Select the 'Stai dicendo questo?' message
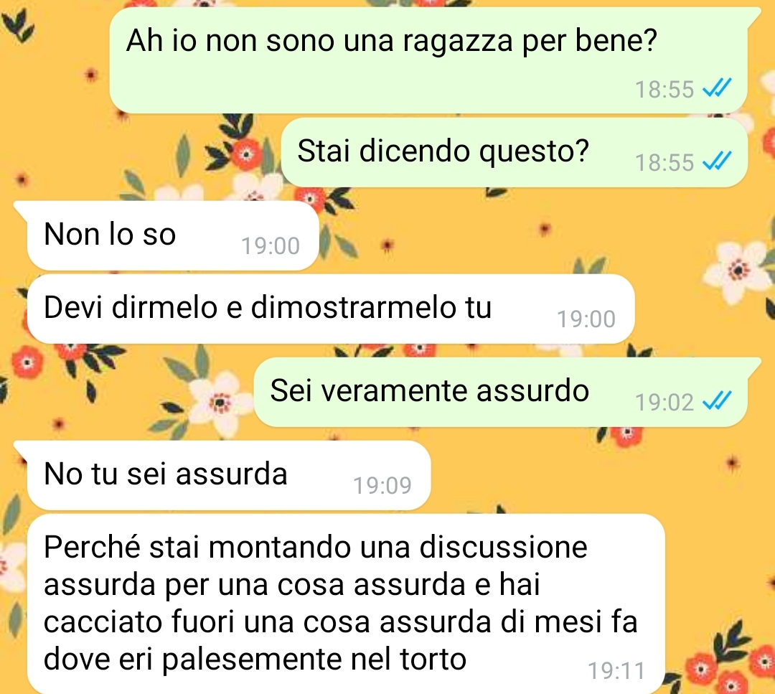This screenshot has width=775, height=694. (x=514, y=153)
